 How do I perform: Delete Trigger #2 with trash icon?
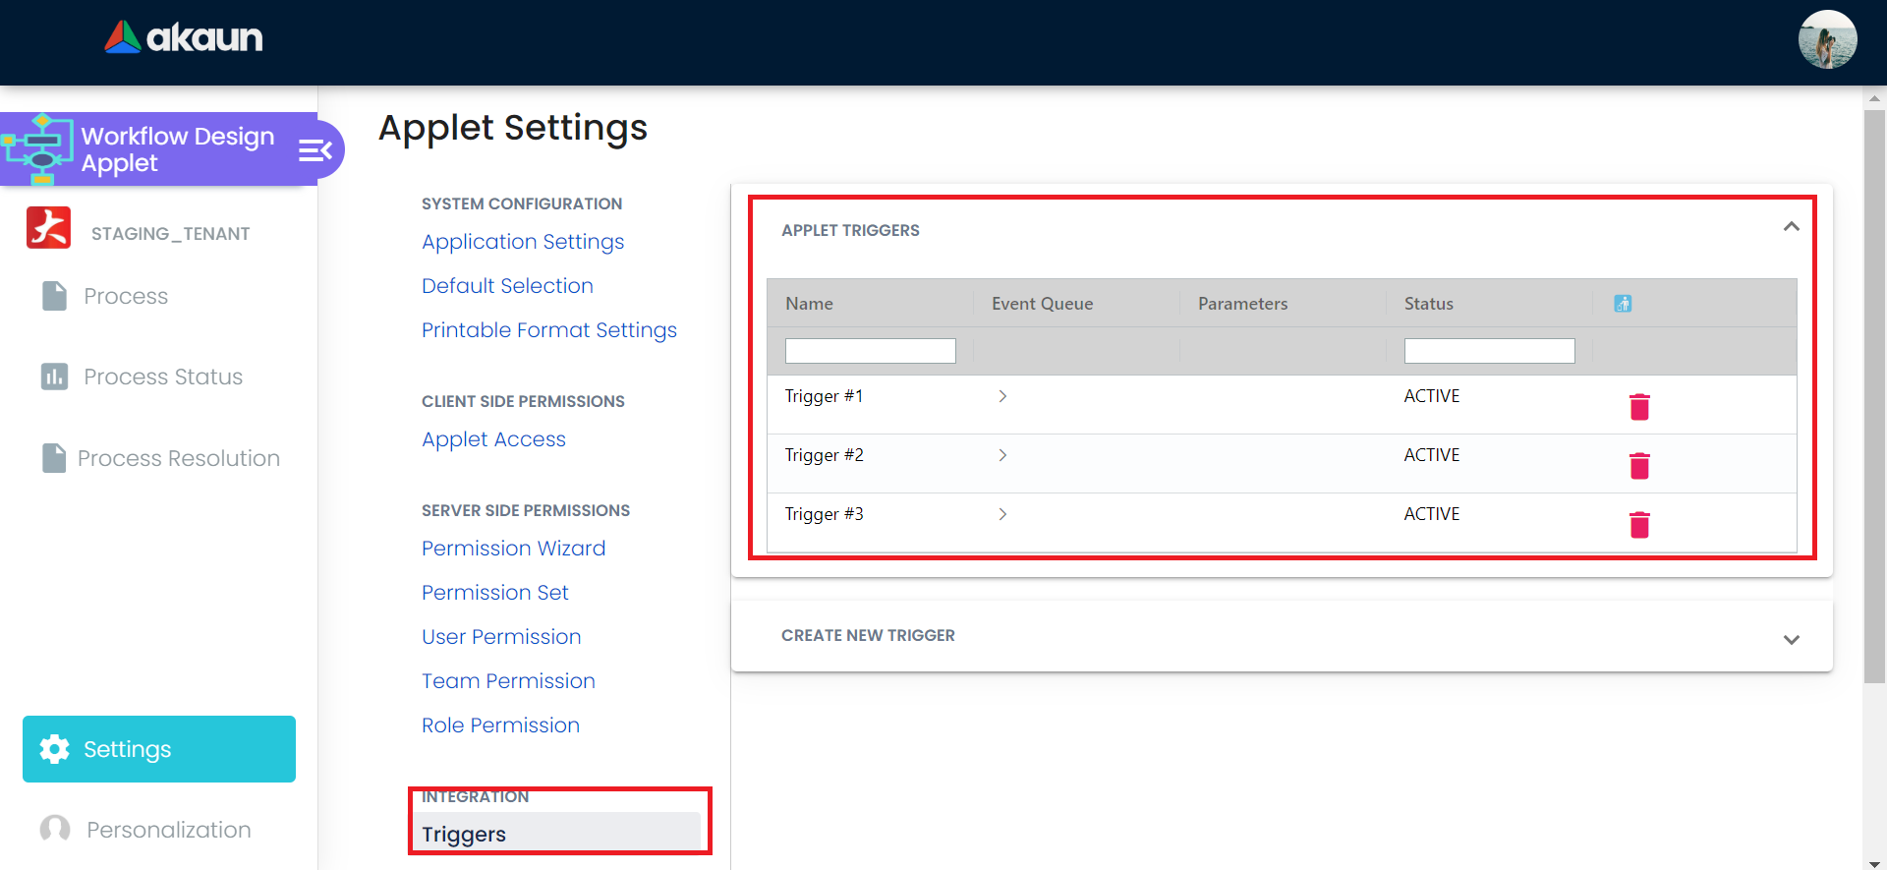tap(1639, 466)
